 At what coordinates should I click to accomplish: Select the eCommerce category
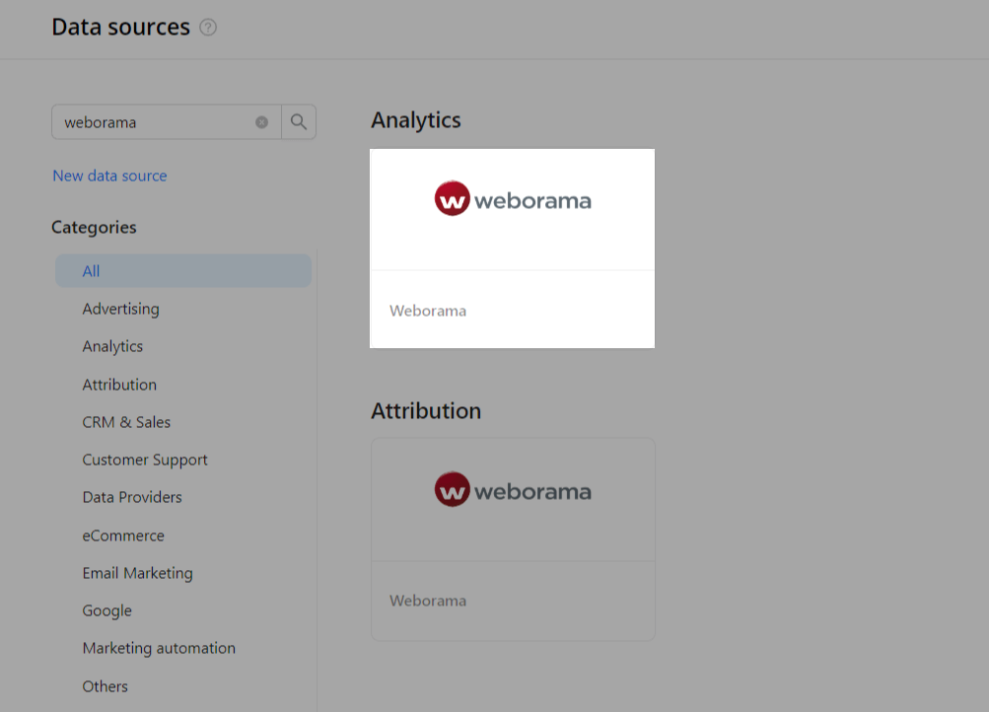point(123,535)
